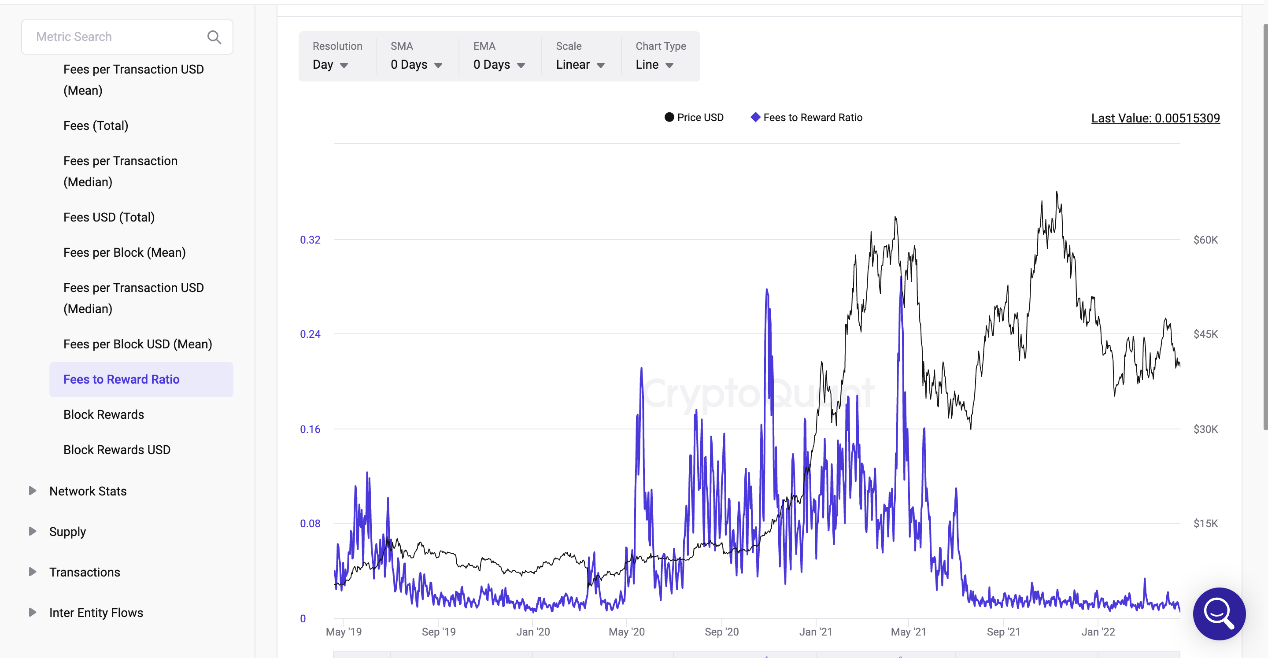Select the highlighted Fees to Reward Ratio item
Viewport: 1268px width, 658px height.
pyautogui.click(x=141, y=380)
